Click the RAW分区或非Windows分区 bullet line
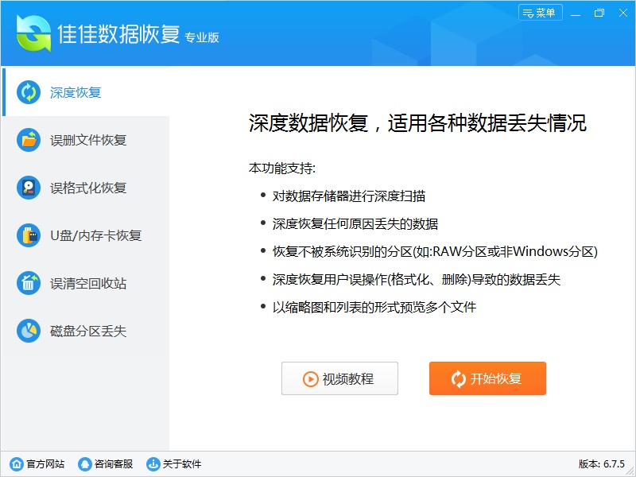Image resolution: width=636 pixels, height=477 pixels. coord(435,251)
